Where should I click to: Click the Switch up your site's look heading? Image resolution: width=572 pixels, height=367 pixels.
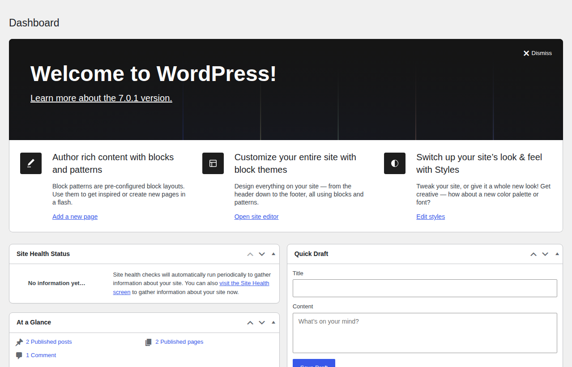[x=479, y=163]
